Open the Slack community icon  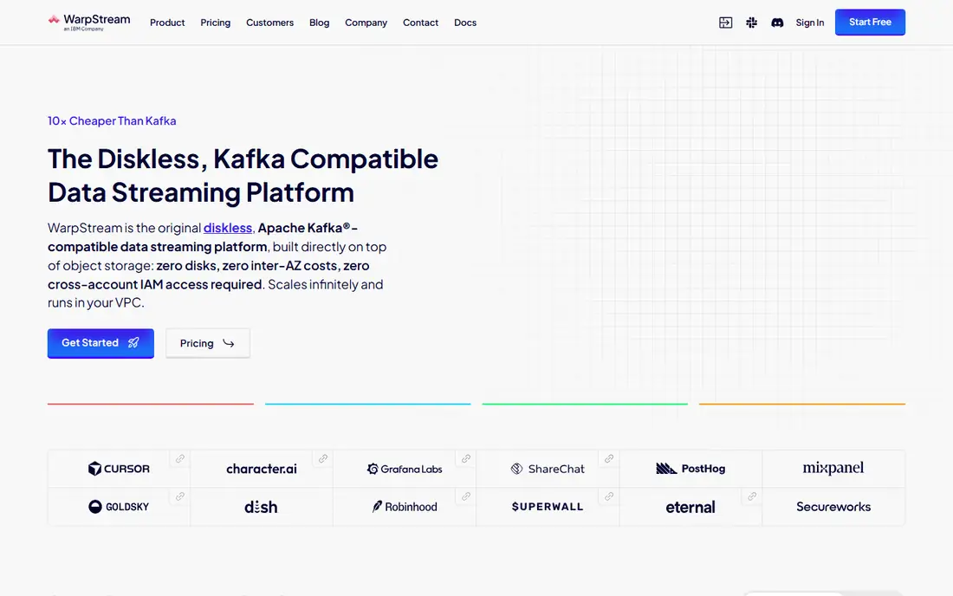pyautogui.click(x=751, y=23)
